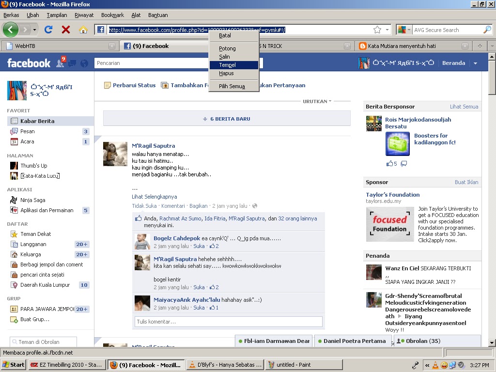Go back with Firefox back arrow

coord(11,30)
